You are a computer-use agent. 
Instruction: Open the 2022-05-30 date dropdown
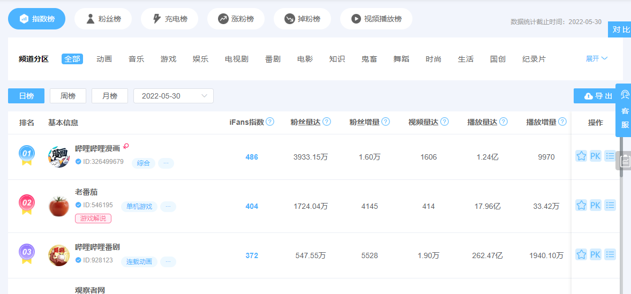click(174, 96)
